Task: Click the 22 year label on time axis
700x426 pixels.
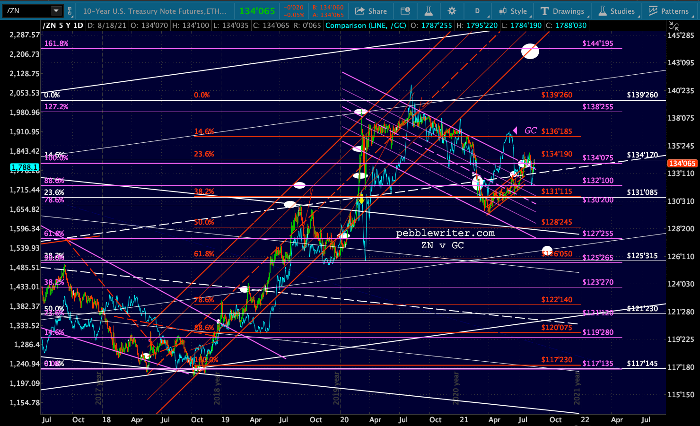Action: click(585, 420)
